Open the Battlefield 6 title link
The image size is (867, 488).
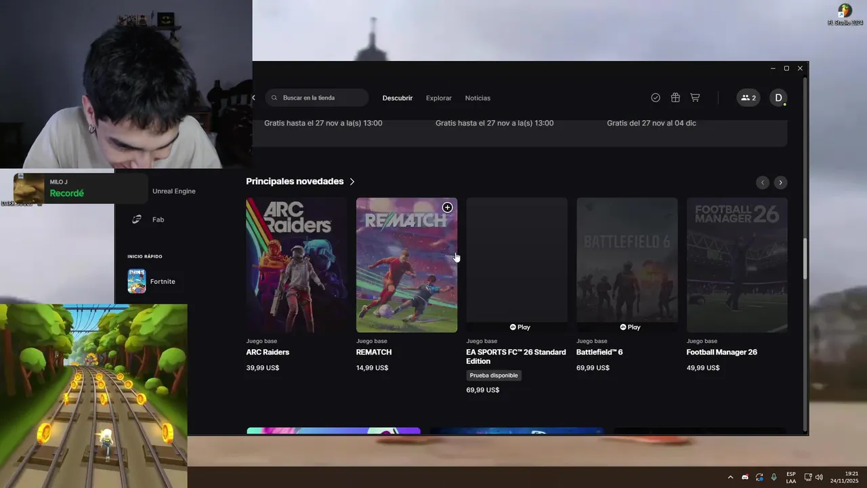tap(599, 352)
